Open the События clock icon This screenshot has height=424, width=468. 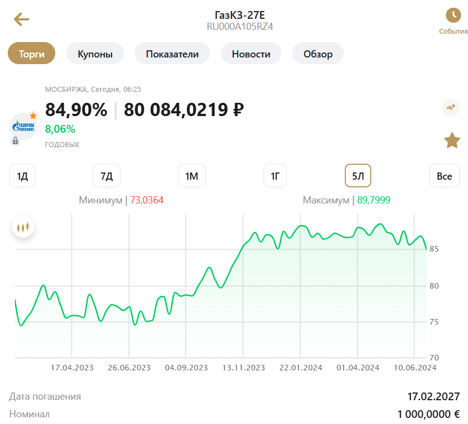(x=453, y=15)
